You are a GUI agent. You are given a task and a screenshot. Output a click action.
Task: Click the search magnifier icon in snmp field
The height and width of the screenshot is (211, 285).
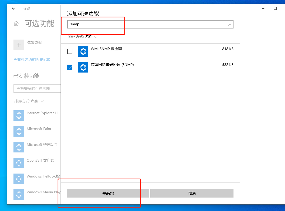tap(229, 24)
